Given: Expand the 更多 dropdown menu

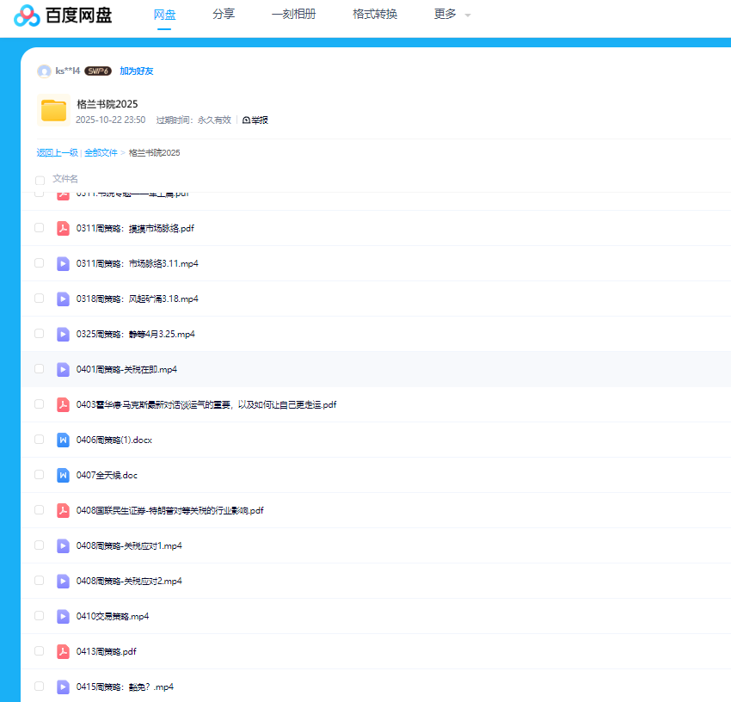Looking at the screenshot, I should click(451, 15).
